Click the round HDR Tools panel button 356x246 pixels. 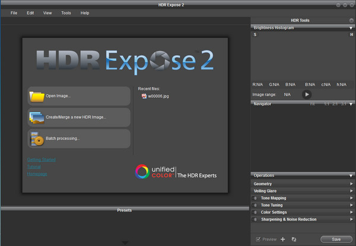point(351,20)
